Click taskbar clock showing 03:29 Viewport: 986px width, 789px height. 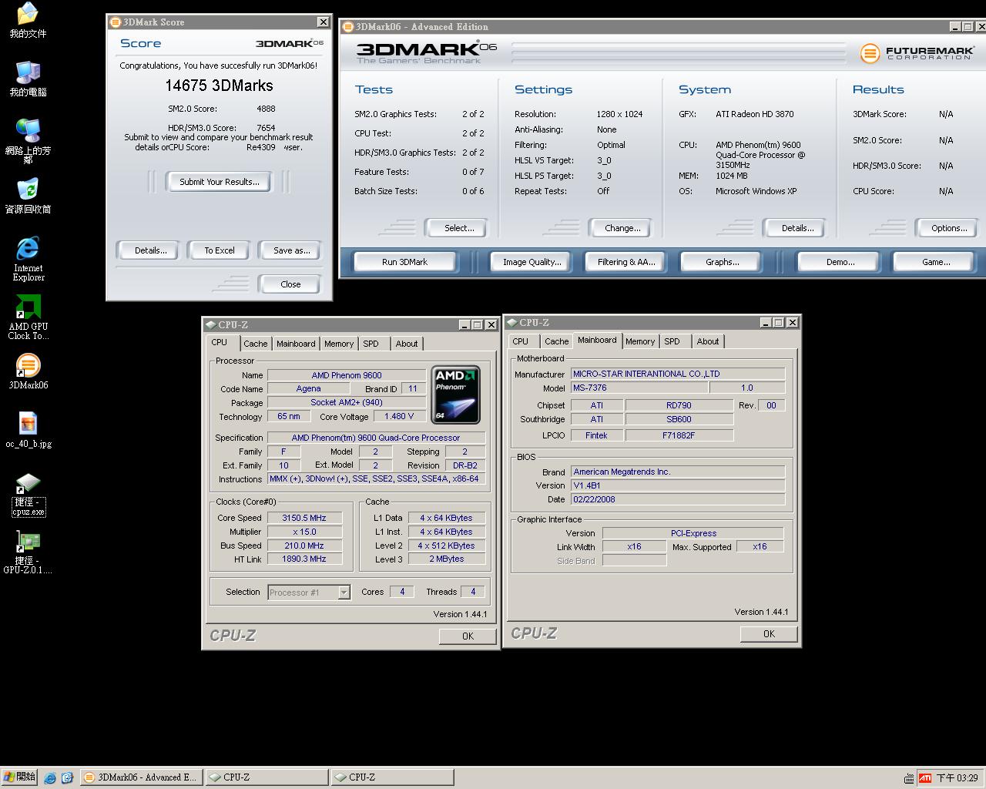point(957,778)
